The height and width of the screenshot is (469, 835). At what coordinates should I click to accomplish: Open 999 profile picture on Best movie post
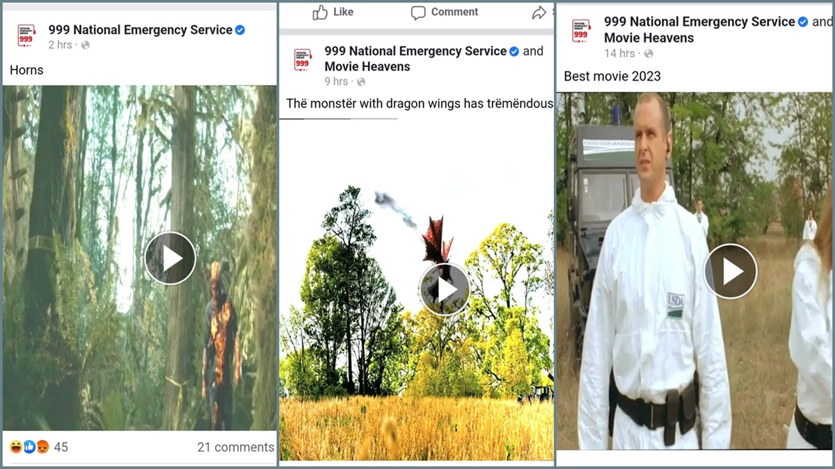(x=582, y=31)
